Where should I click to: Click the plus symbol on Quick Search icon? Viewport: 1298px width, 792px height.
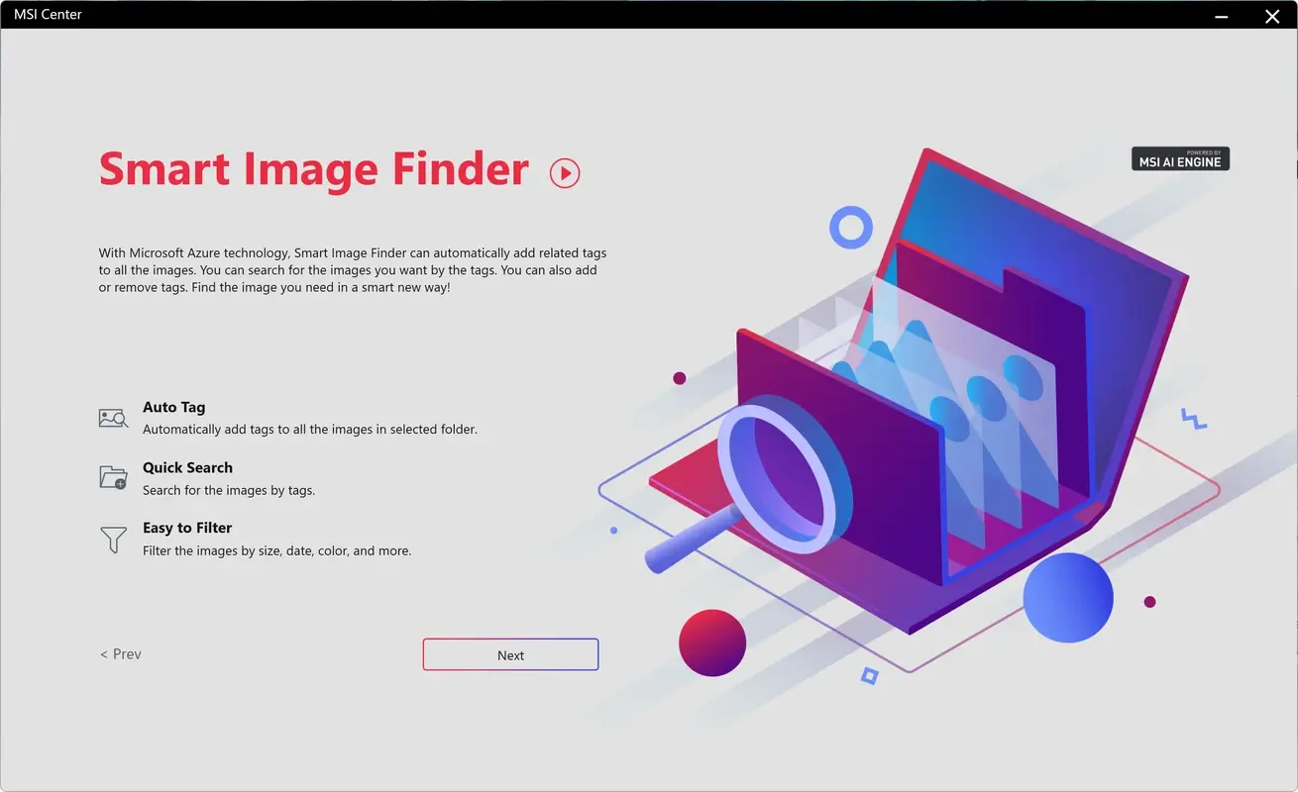[x=120, y=483]
